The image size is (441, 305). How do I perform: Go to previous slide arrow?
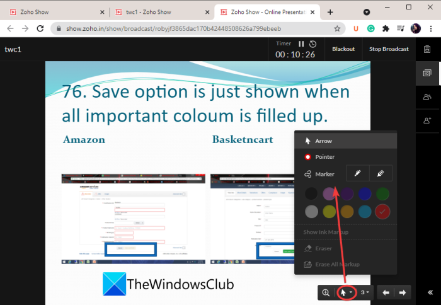click(x=386, y=292)
